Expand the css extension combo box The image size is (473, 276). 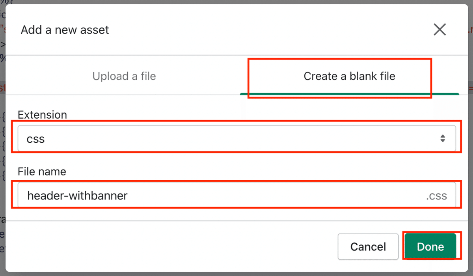[237, 138]
